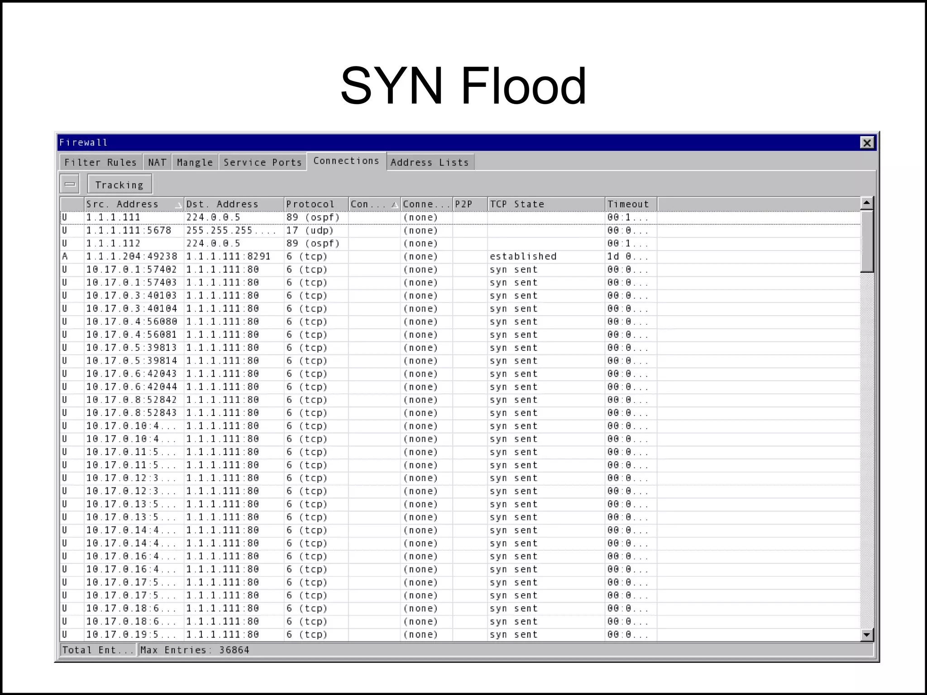Select row with source 1.1.1.111:5678

point(460,231)
